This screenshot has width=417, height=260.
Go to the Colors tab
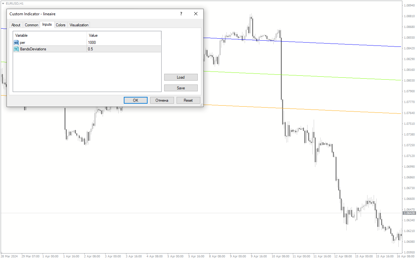click(61, 25)
